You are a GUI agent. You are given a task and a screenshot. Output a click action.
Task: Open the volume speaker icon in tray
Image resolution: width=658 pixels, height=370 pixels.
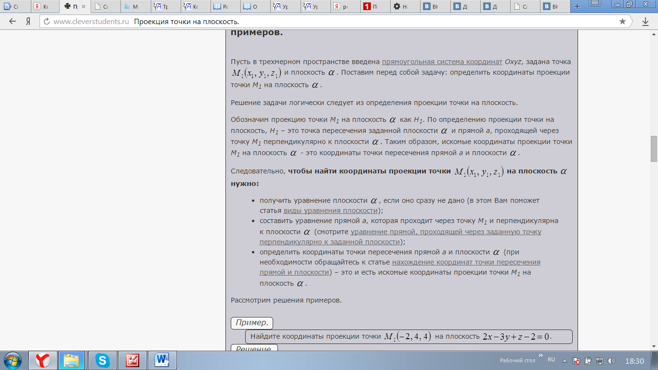click(611, 361)
